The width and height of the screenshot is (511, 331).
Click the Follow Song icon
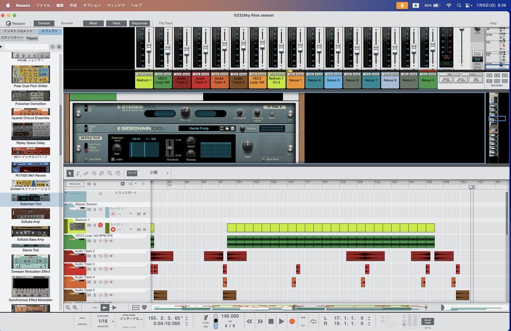pyautogui.click(x=144, y=308)
